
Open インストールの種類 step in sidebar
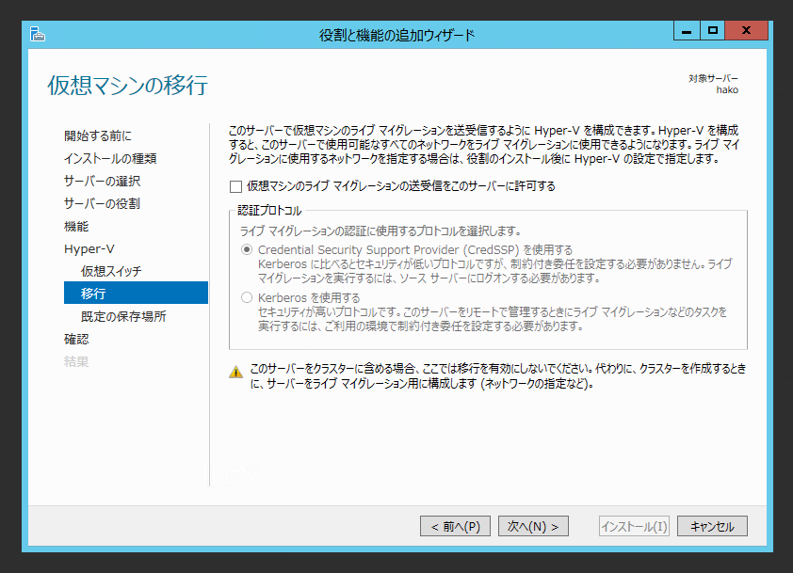110,159
